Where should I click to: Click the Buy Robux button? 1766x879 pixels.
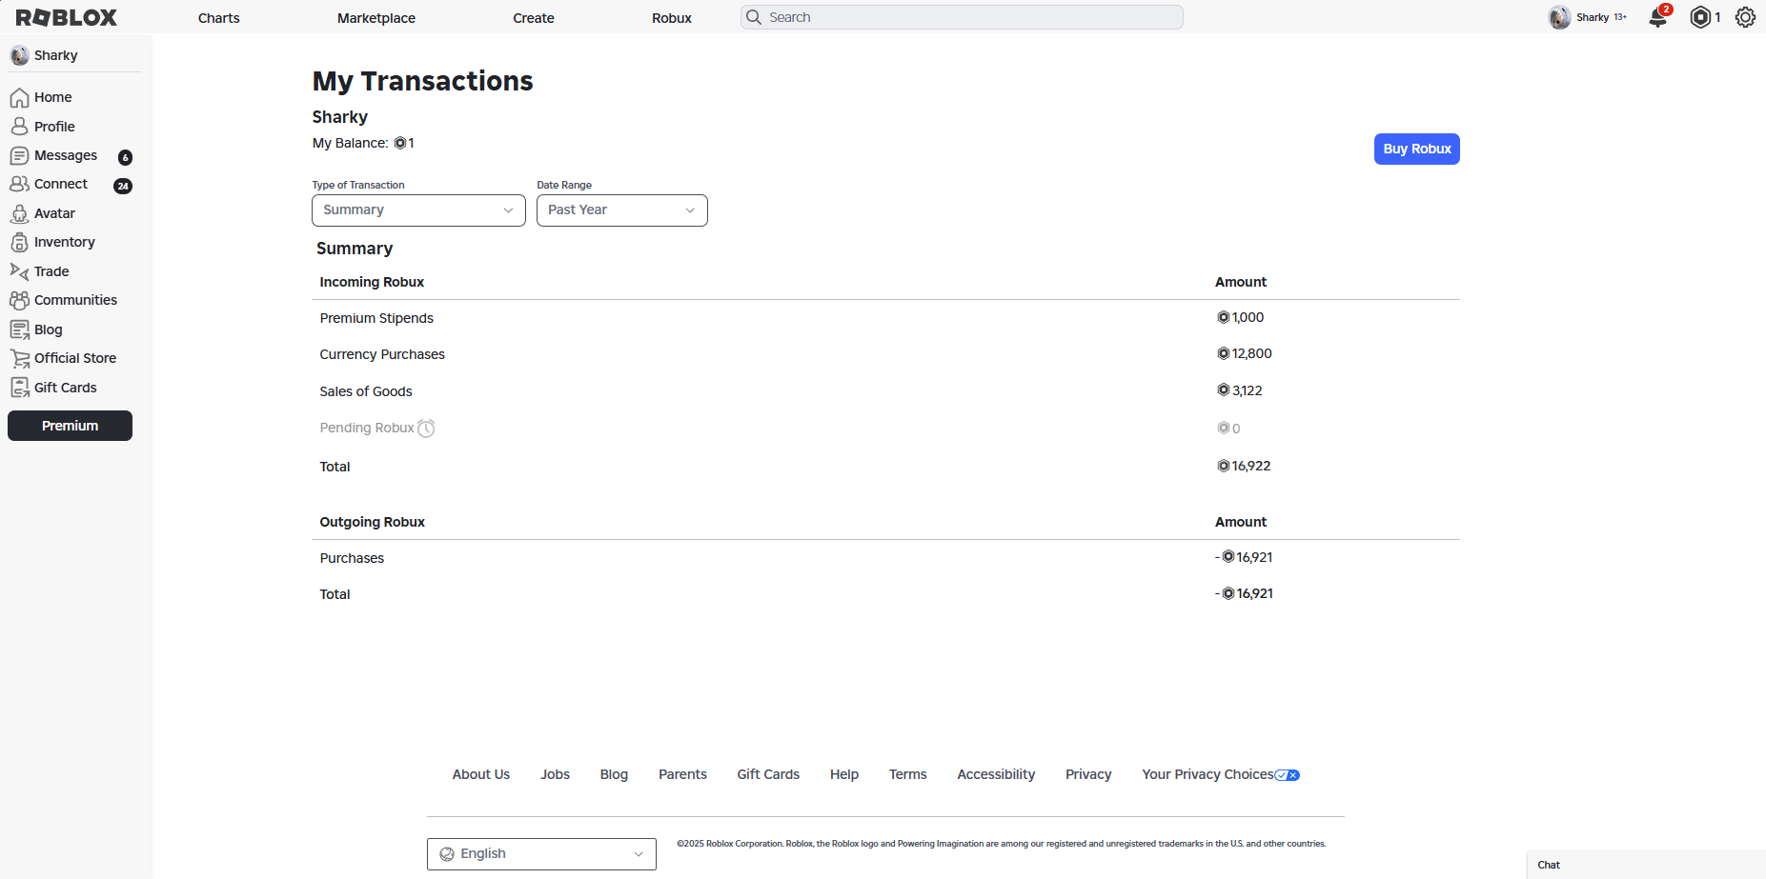point(1417,149)
